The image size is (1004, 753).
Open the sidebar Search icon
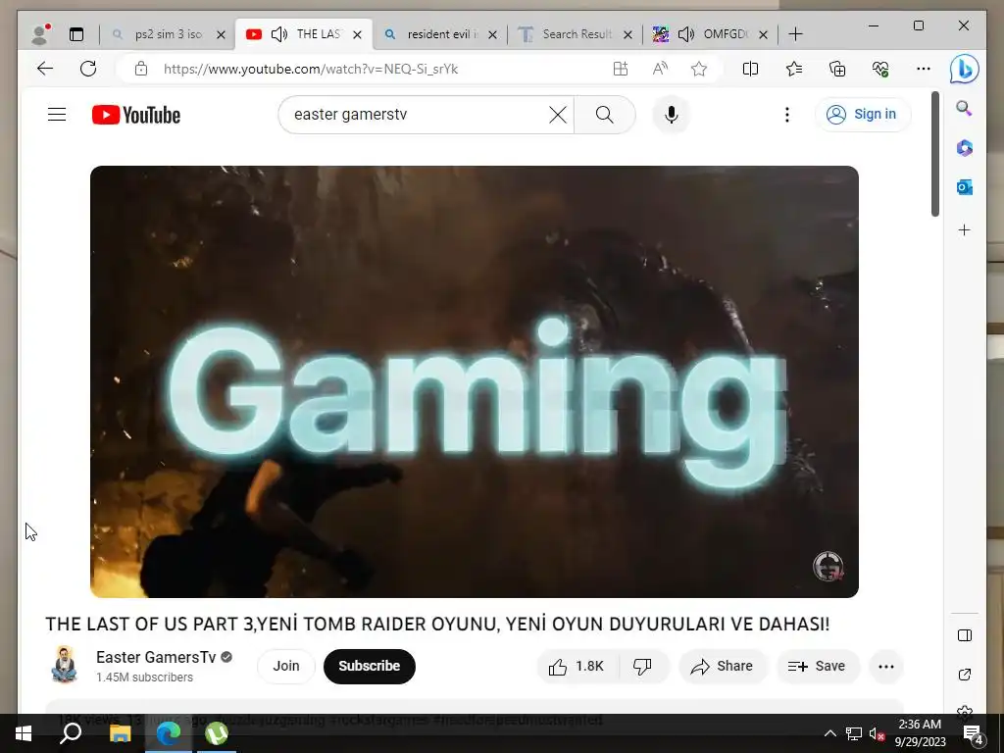tap(965, 108)
